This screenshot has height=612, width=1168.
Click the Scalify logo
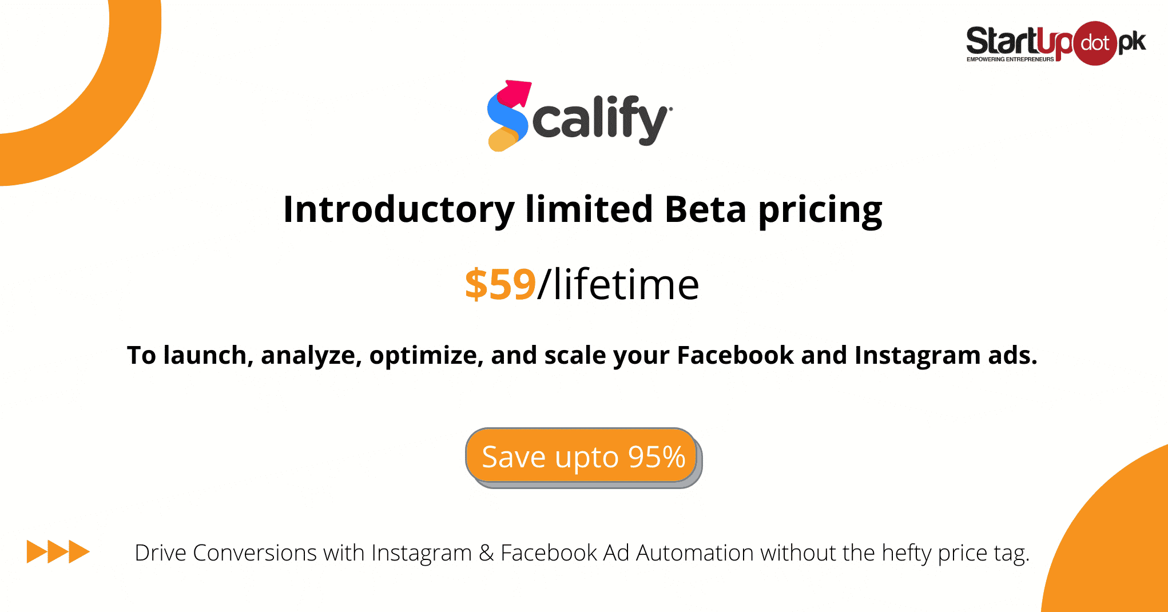[x=579, y=116]
